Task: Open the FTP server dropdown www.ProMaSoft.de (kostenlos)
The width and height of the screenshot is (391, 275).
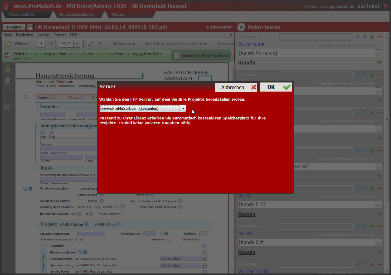Action: click(143, 108)
